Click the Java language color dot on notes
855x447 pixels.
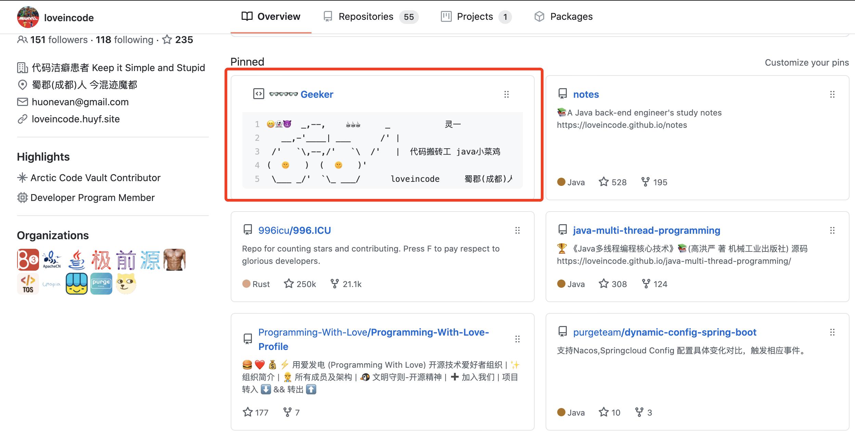pyautogui.click(x=561, y=182)
